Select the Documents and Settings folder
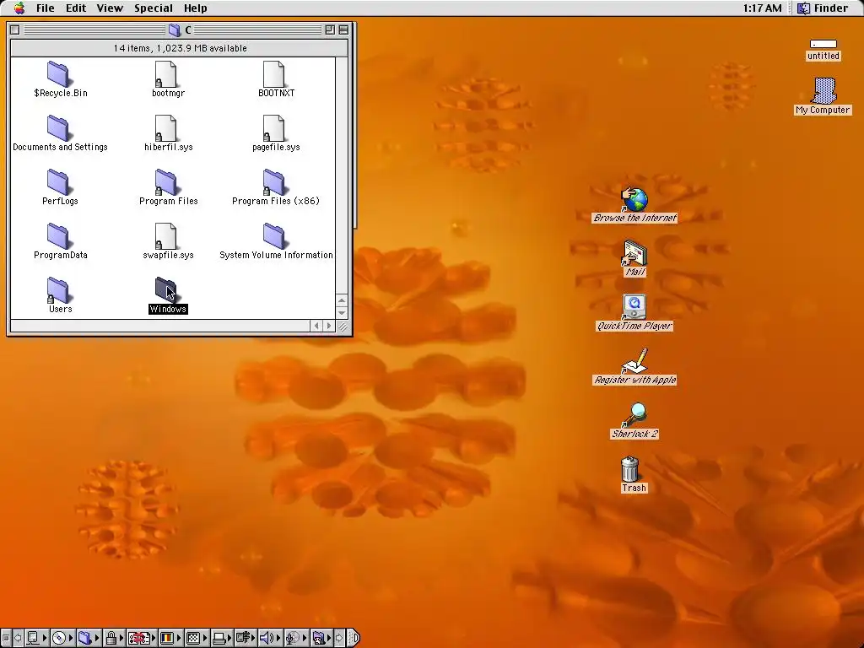The width and height of the screenshot is (864, 648). pos(60,133)
